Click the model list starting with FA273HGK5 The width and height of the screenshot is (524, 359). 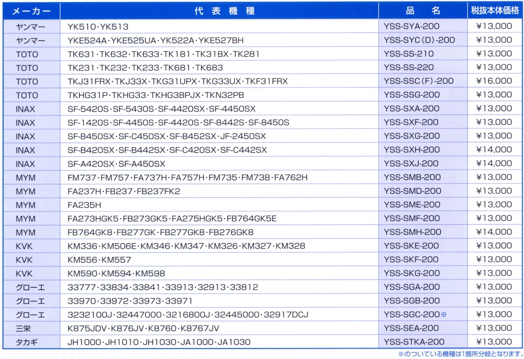[172, 219]
